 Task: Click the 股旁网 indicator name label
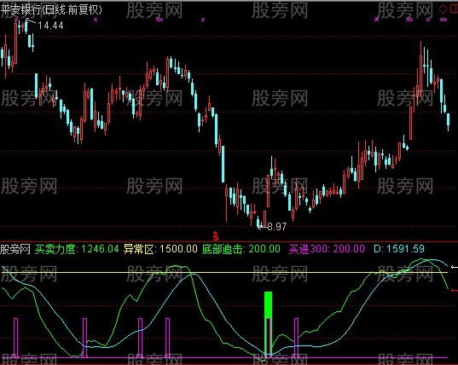pyautogui.click(x=15, y=249)
